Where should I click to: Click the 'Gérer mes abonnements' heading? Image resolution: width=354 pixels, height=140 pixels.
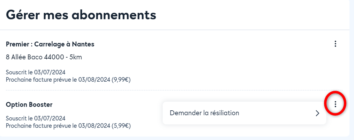pos(81,15)
